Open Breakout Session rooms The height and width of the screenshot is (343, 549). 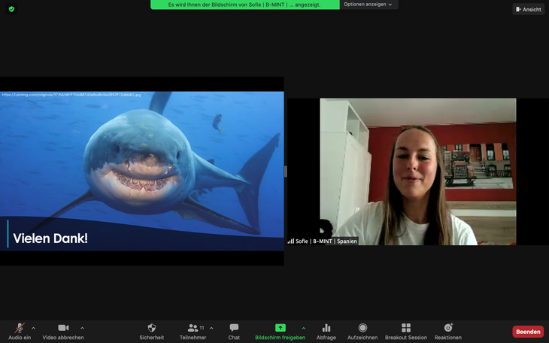pos(406,329)
